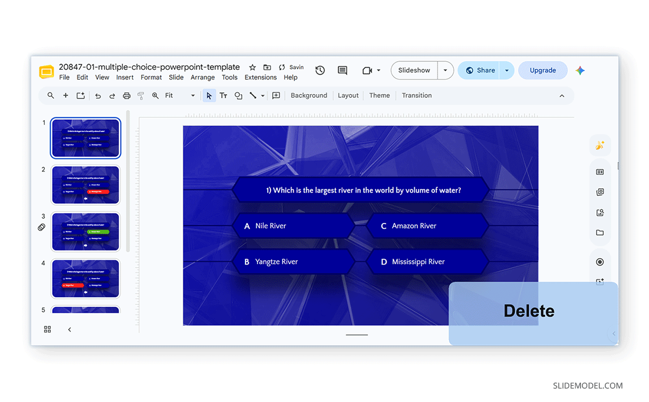Insert a text box
The image size is (649, 402).
(223, 96)
